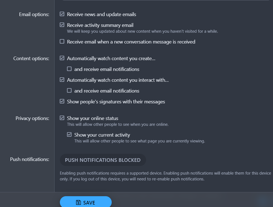Disable the Show people's signatures checkbox
The width and height of the screenshot is (273, 207).
pos(62,101)
